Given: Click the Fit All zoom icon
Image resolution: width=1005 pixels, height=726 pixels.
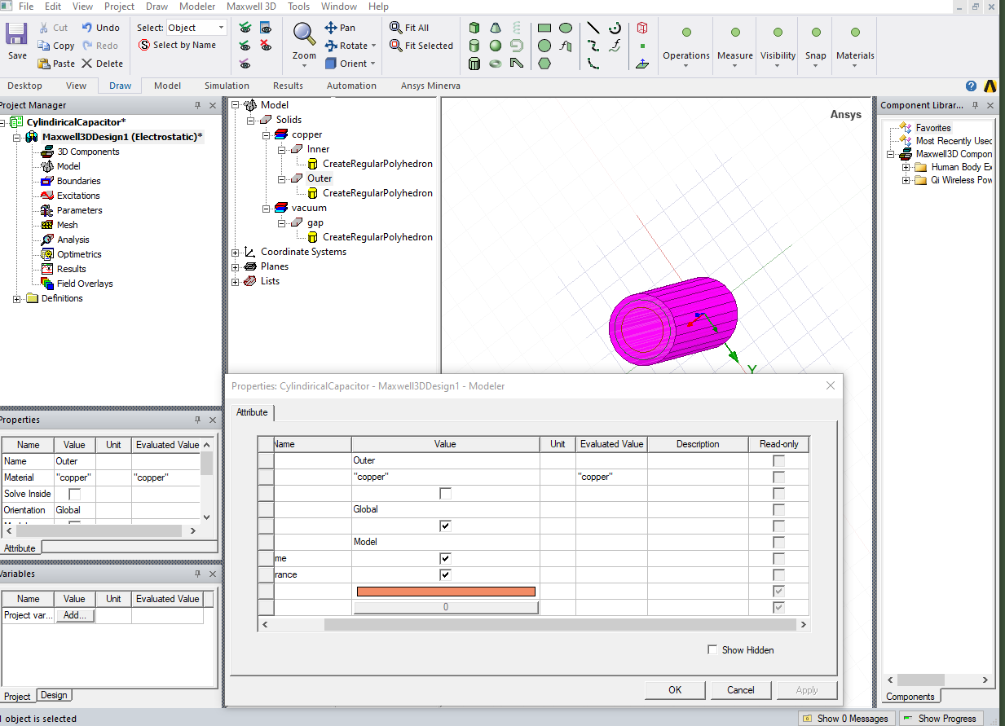Looking at the screenshot, I should click(396, 28).
